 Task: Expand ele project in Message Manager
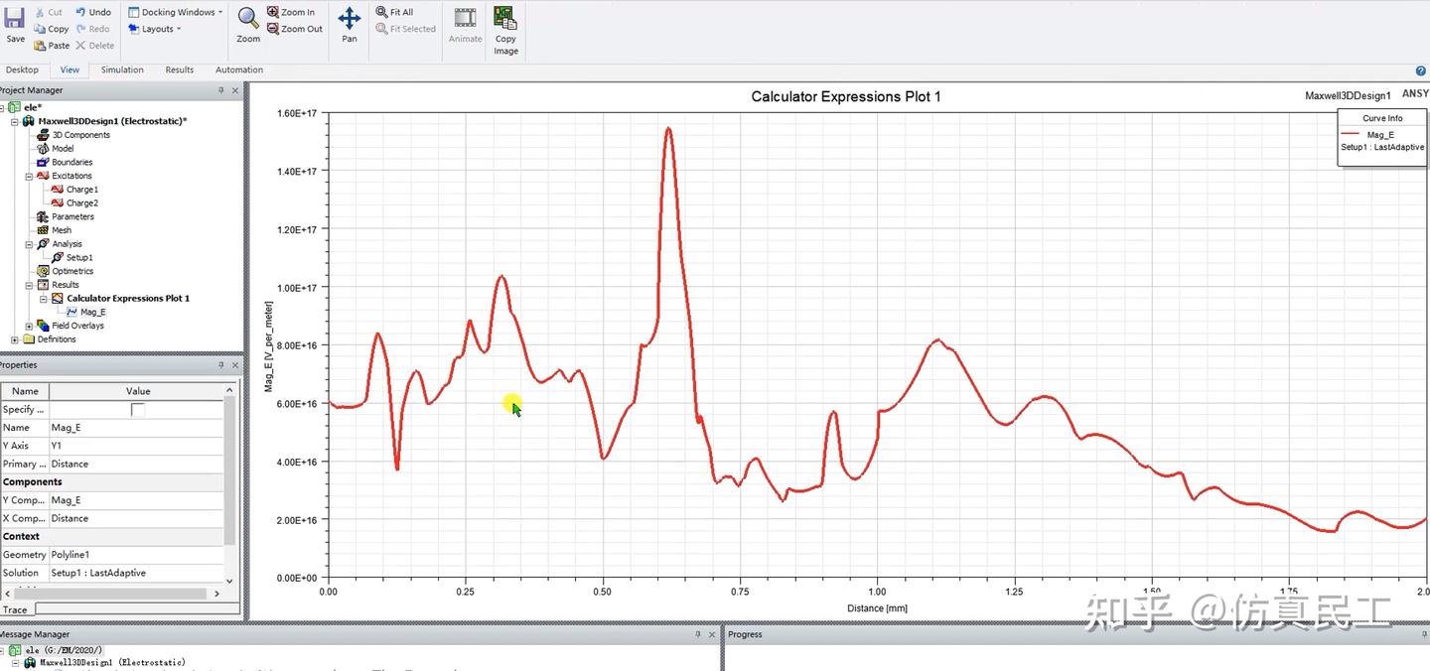click(x=2, y=650)
